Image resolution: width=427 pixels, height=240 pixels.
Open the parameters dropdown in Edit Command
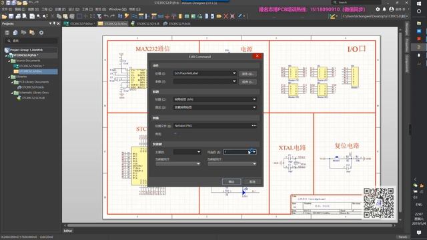pos(234,81)
